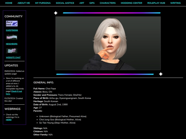Screen dimensions: 186x139
Task: Select the 'Aliases: Boss, Chi' line
Action: pyautogui.click(x=43, y=92)
